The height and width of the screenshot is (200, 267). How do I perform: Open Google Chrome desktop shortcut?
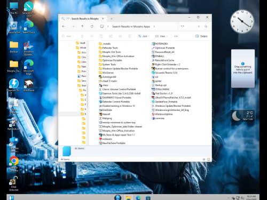point(14,164)
